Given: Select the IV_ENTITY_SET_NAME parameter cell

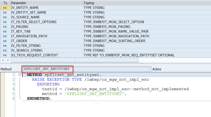Looking at the screenshot, I should 47,13.
